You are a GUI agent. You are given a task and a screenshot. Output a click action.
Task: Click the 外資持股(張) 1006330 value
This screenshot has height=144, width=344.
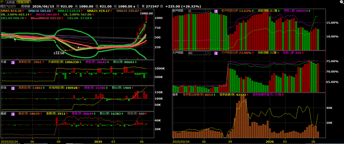(x=63, y=62)
